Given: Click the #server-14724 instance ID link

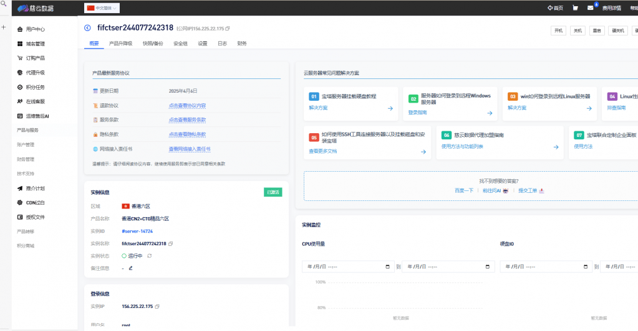Looking at the screenshot, I should 137,231.
